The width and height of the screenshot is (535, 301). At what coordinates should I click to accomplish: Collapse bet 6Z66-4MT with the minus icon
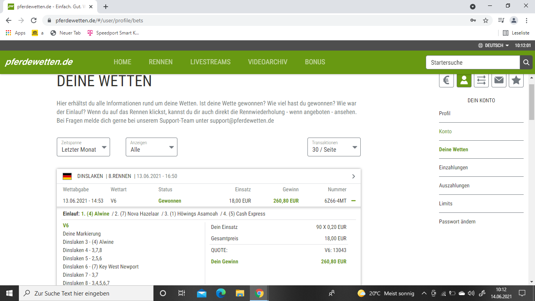coord(353,201)
